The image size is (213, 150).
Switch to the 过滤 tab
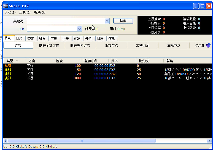point(77,39)
